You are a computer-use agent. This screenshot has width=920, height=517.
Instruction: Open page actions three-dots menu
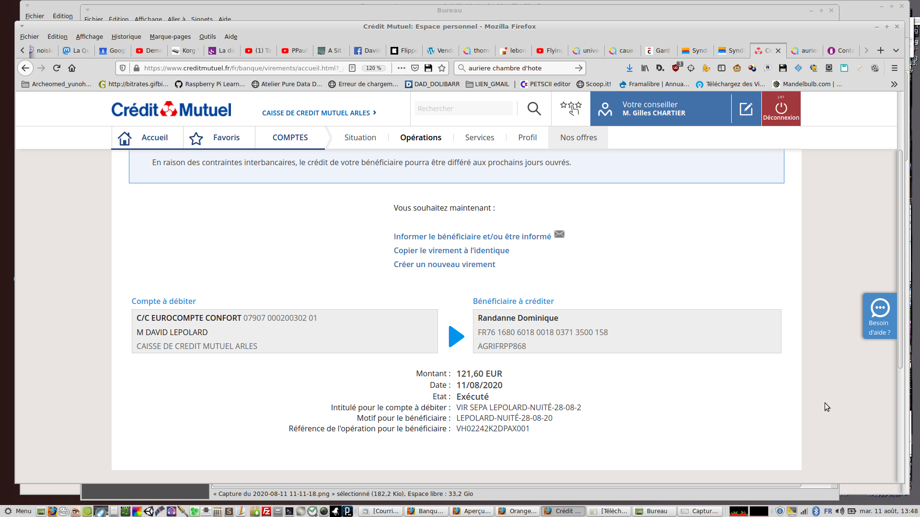pyautogui.click(x=401, y=68)
